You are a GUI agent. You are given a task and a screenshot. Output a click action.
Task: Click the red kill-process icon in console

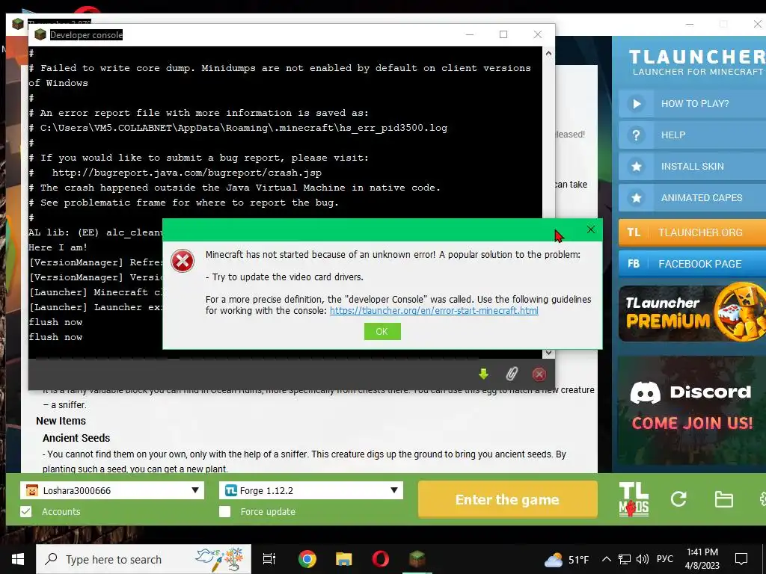click(x=539, y=374)
